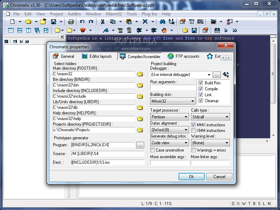Uncheck the Compile checkbox
The height and width of the screenshot is (210, 280).
pyautogui.click(x=201, y=89)
